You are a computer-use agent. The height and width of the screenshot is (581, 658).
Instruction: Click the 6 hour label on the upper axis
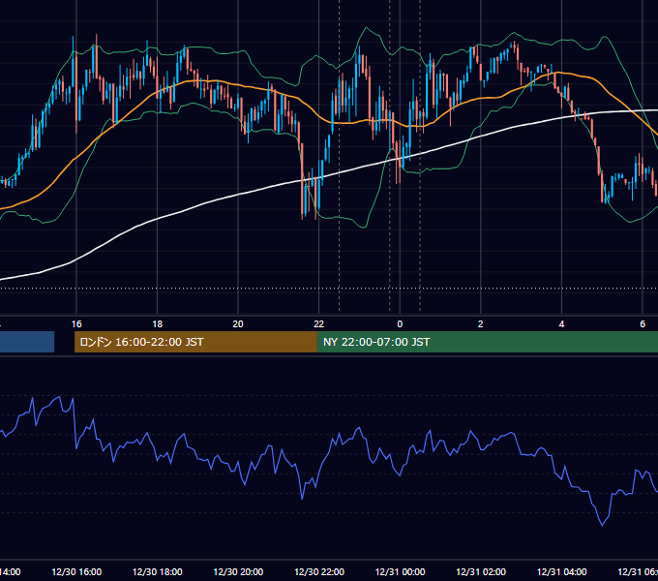click(643, 324)
